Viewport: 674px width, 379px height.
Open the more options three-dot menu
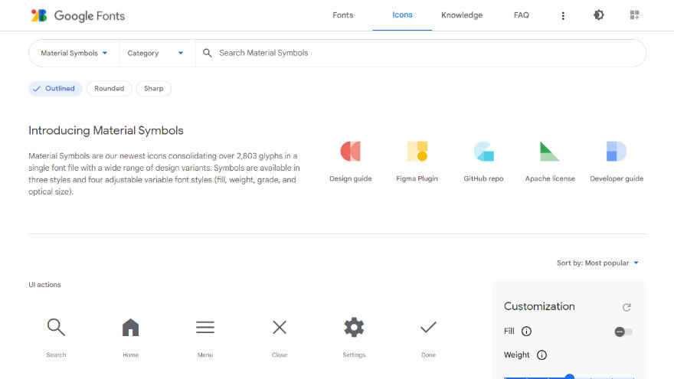(x=564, y=15)
